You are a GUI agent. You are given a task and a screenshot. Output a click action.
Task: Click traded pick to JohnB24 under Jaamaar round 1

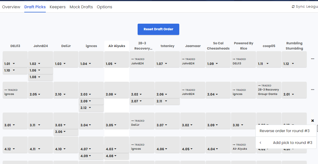pyautogui.click(x=192, y=62)
